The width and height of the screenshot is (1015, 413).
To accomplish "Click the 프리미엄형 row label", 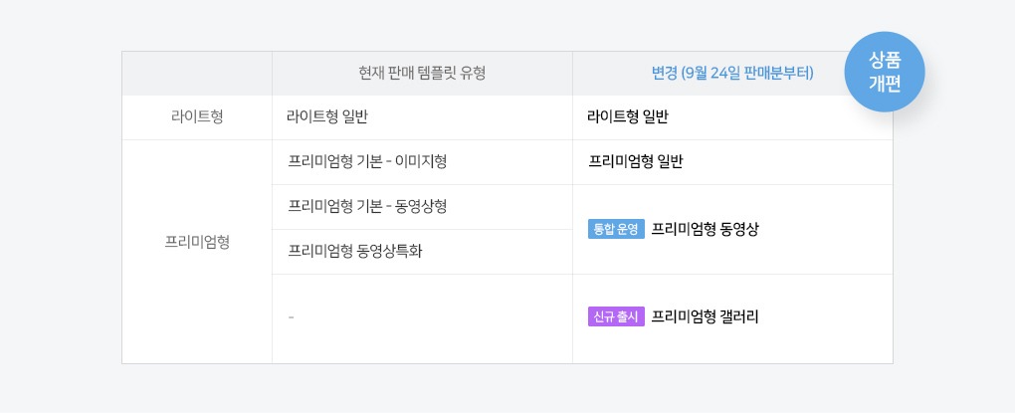I will [x=197, y=243].
